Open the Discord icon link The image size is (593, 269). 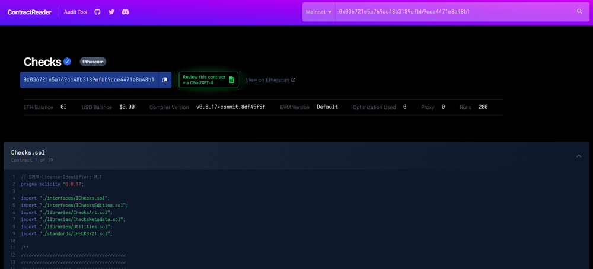tap(125, 12)
